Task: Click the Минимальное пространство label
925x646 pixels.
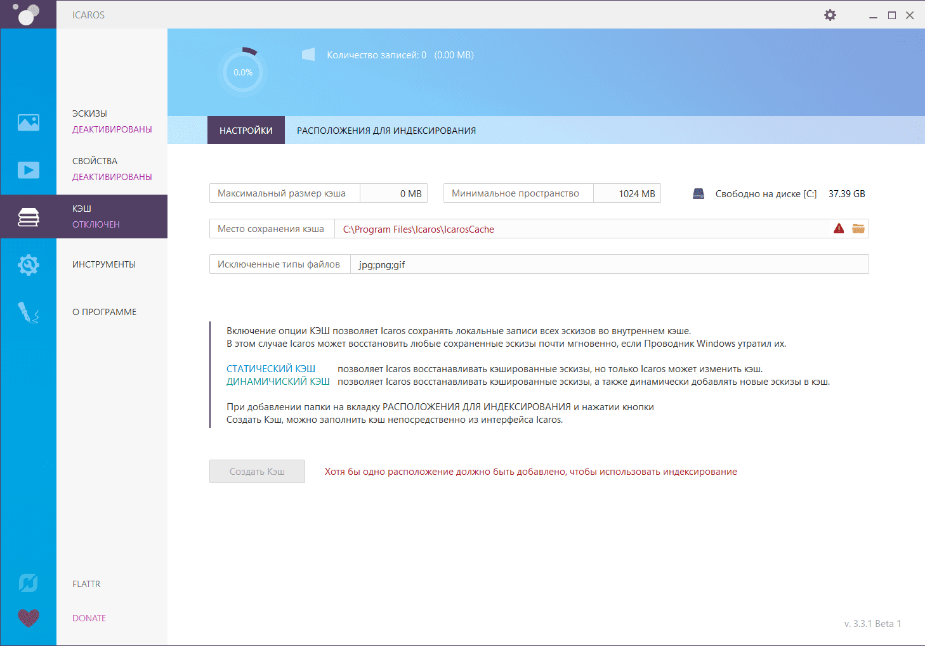Action: click(x=515, y=193)
